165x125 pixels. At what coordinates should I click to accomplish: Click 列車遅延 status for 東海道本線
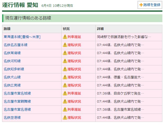[x=74, y=37]
